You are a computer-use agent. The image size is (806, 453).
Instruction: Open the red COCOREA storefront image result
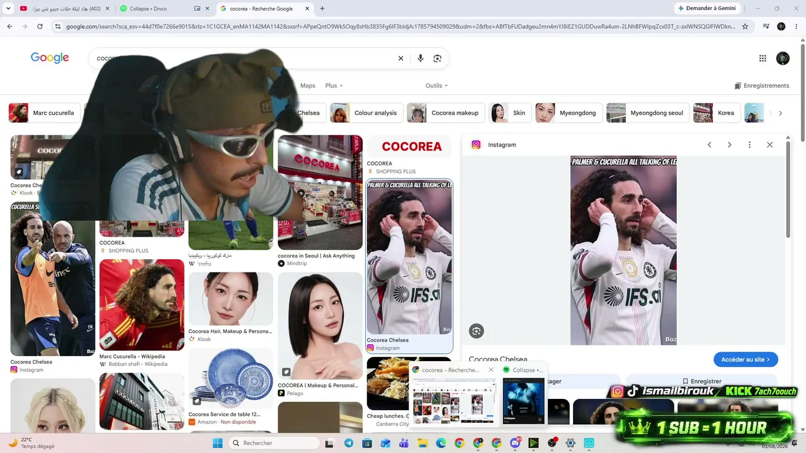point(320,193)
